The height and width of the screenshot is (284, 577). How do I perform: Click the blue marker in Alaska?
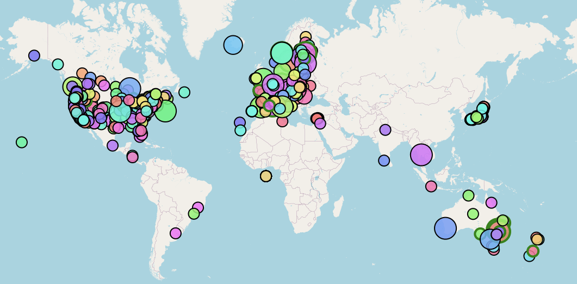point(34,55)
